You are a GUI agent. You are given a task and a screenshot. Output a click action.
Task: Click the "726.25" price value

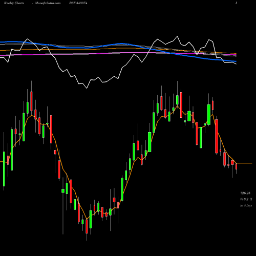tap(245, 193)
